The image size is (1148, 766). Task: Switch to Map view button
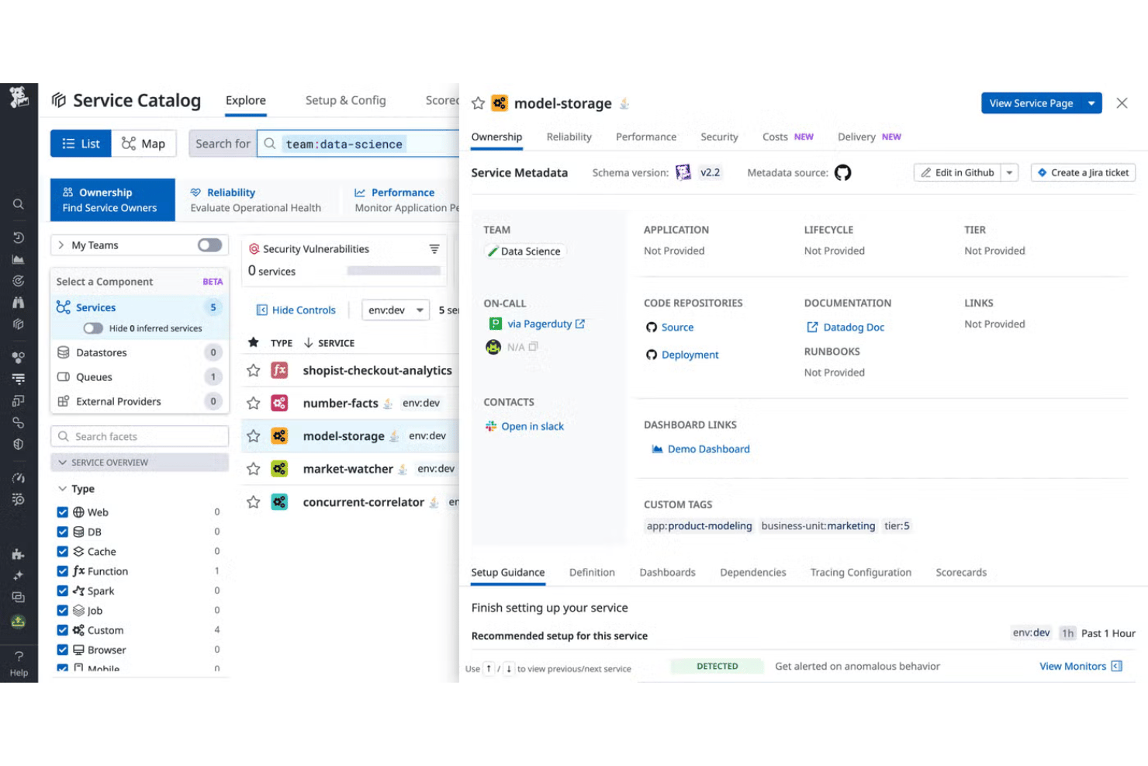pos(143,144)
